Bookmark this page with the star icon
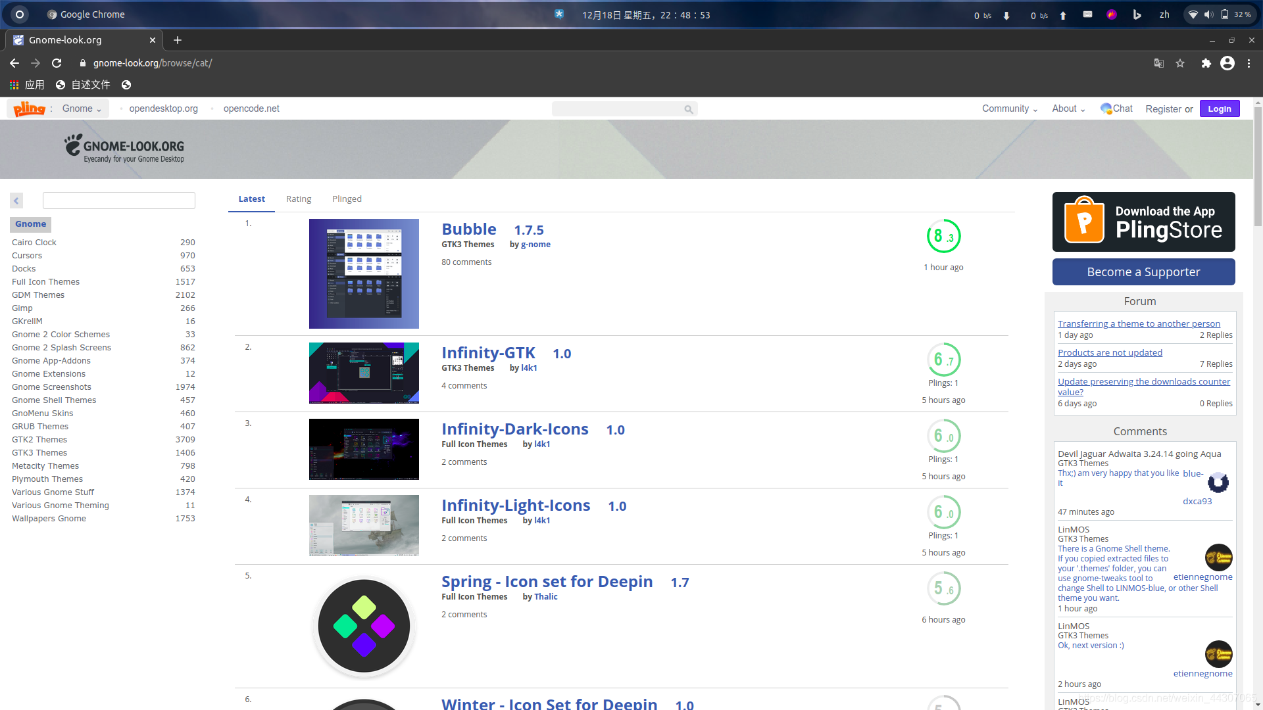 (x=1180, y=63)
